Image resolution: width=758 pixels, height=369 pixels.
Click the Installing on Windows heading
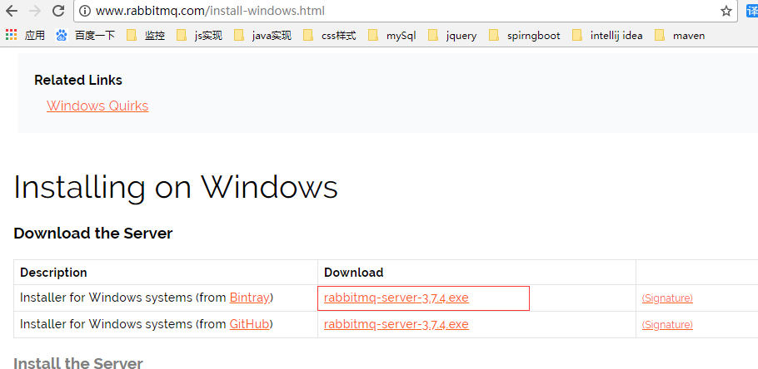pyautogui.click(x=176, y=187)
